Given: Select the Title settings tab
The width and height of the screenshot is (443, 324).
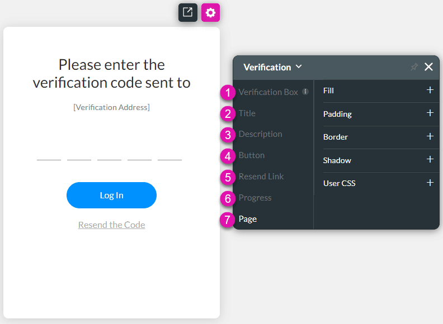Looking at the screenshot, I should click(247, 113).
